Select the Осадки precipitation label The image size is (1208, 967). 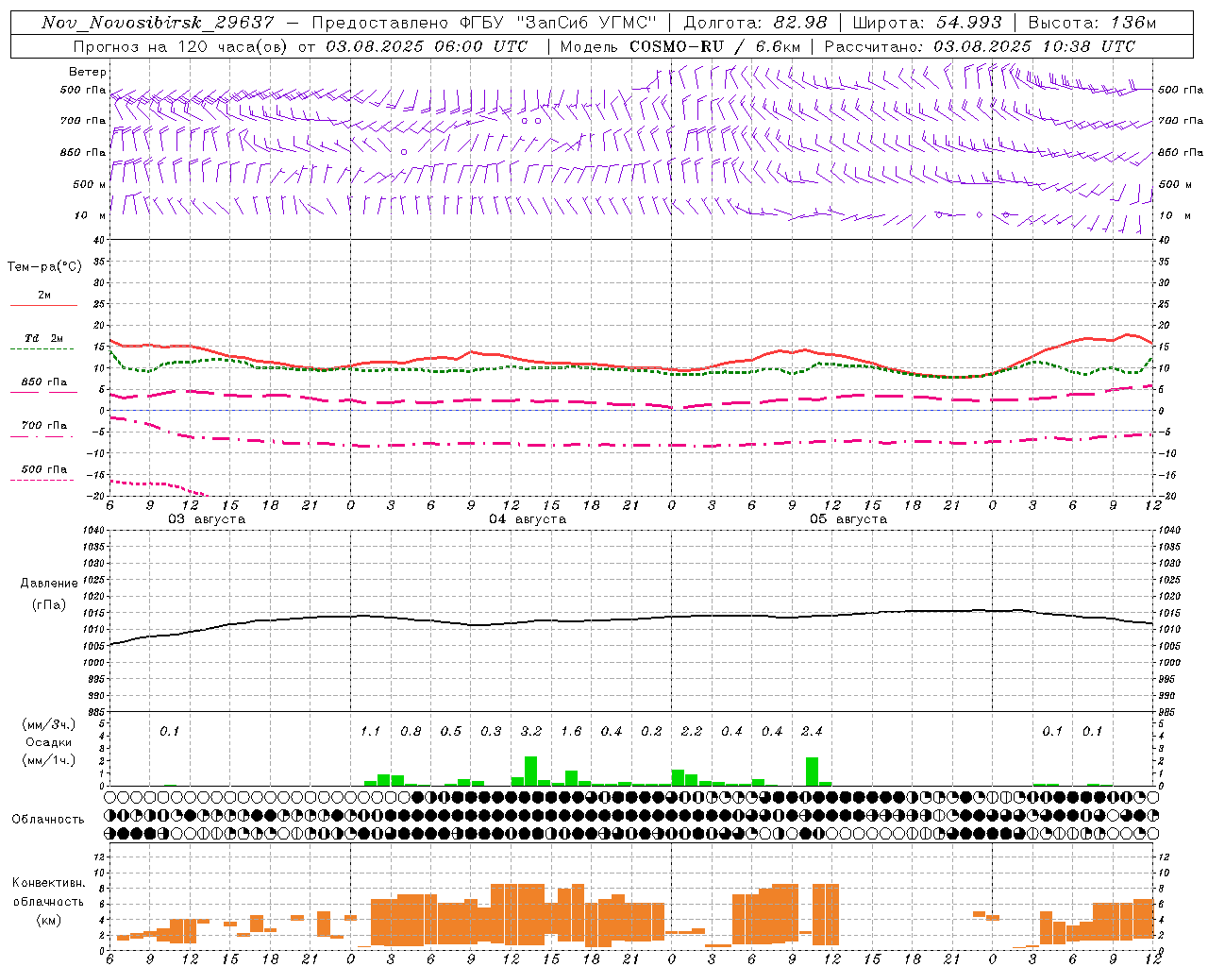(48, 742)
